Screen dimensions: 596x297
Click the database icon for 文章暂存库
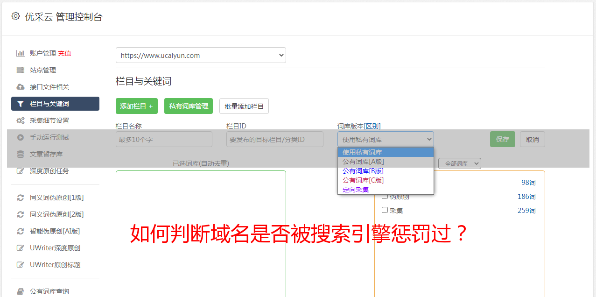tap(21, 154)
